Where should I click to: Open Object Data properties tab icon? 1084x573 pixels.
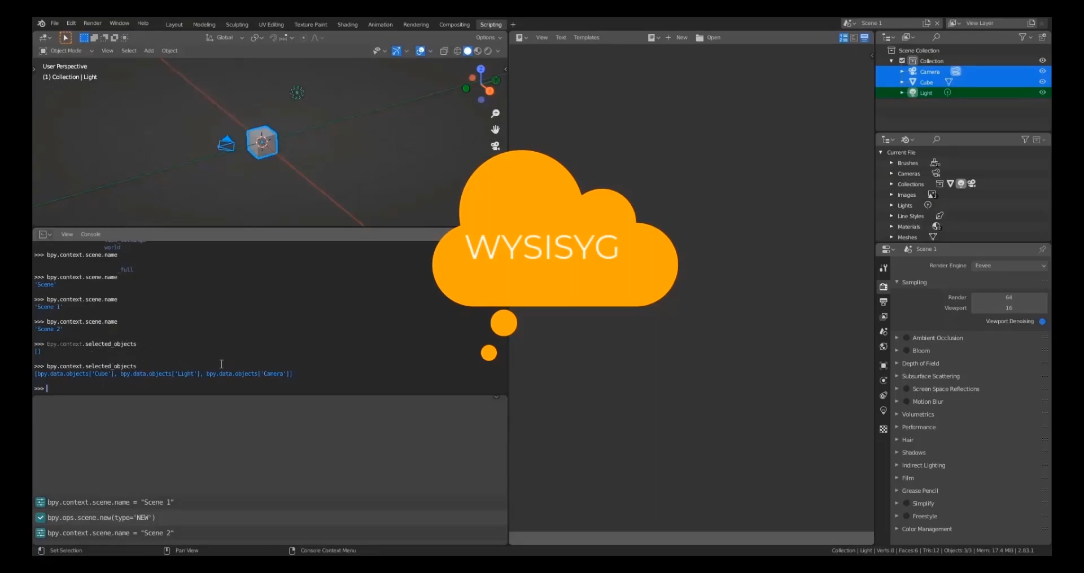[884, 411]
